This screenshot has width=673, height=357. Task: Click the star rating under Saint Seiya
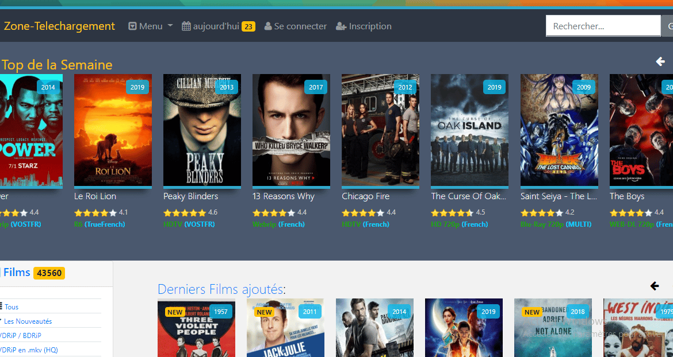[x=542, y=213]
